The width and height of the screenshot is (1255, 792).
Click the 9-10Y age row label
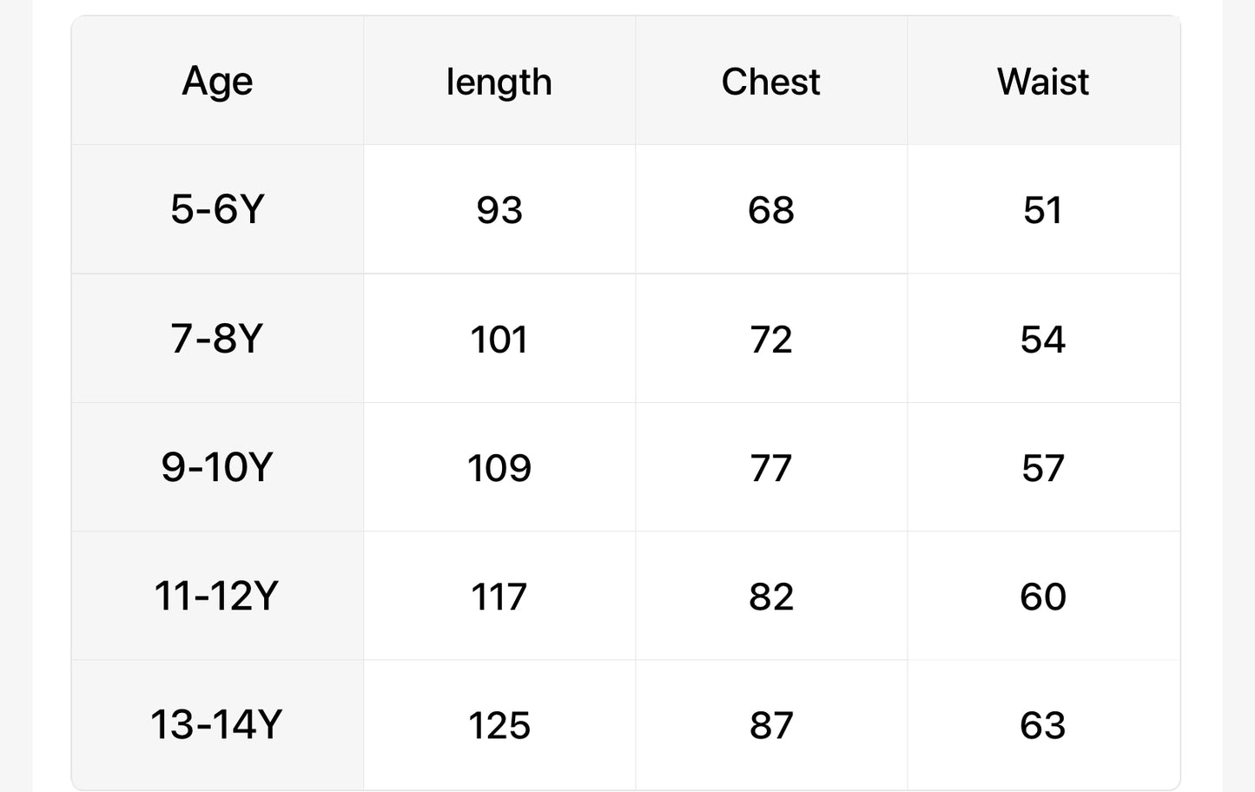pyautogui.click(x=217, y=467)
